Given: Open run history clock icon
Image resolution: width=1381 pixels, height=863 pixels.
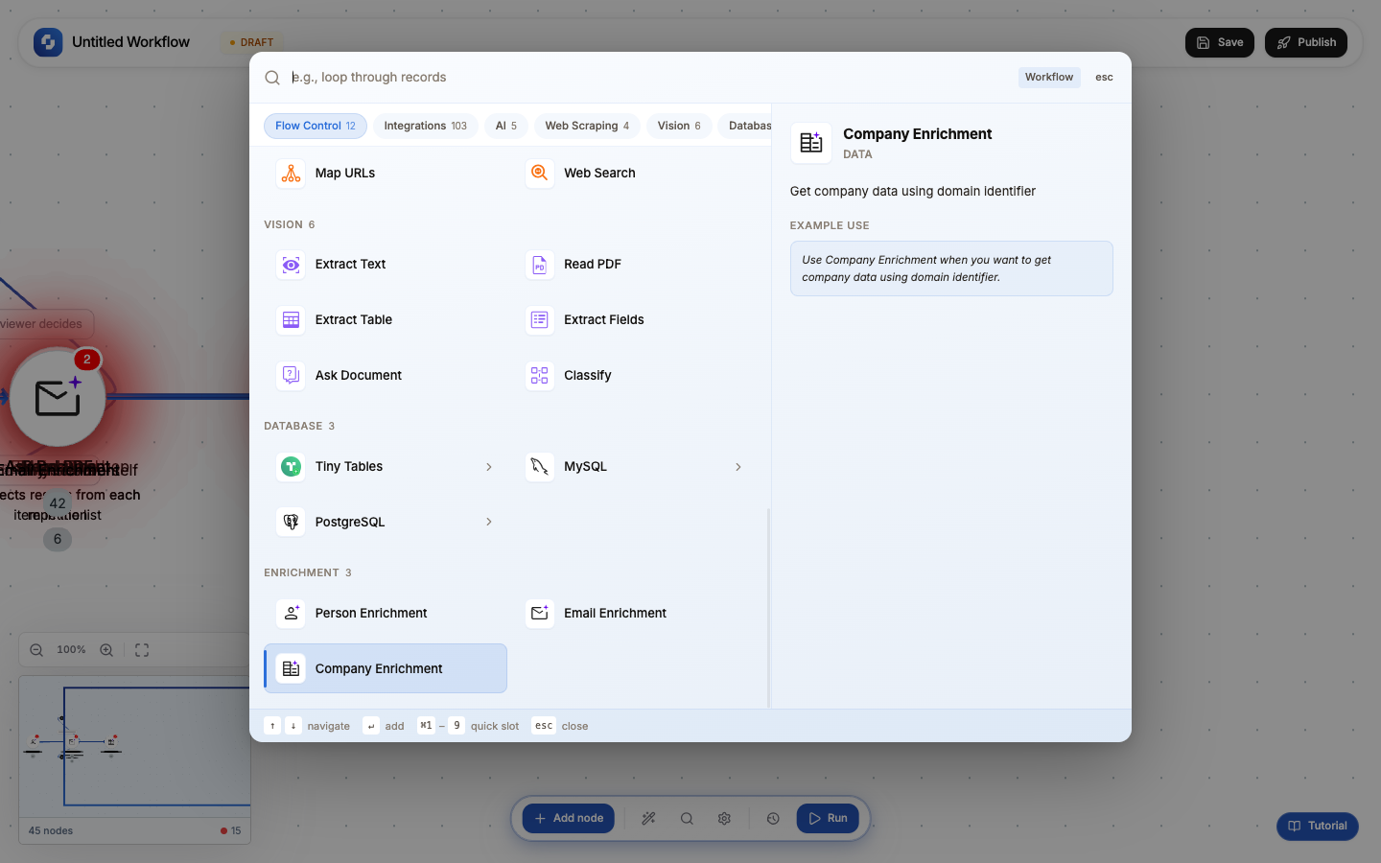Looking at the screenshot, I should point(773,819).
